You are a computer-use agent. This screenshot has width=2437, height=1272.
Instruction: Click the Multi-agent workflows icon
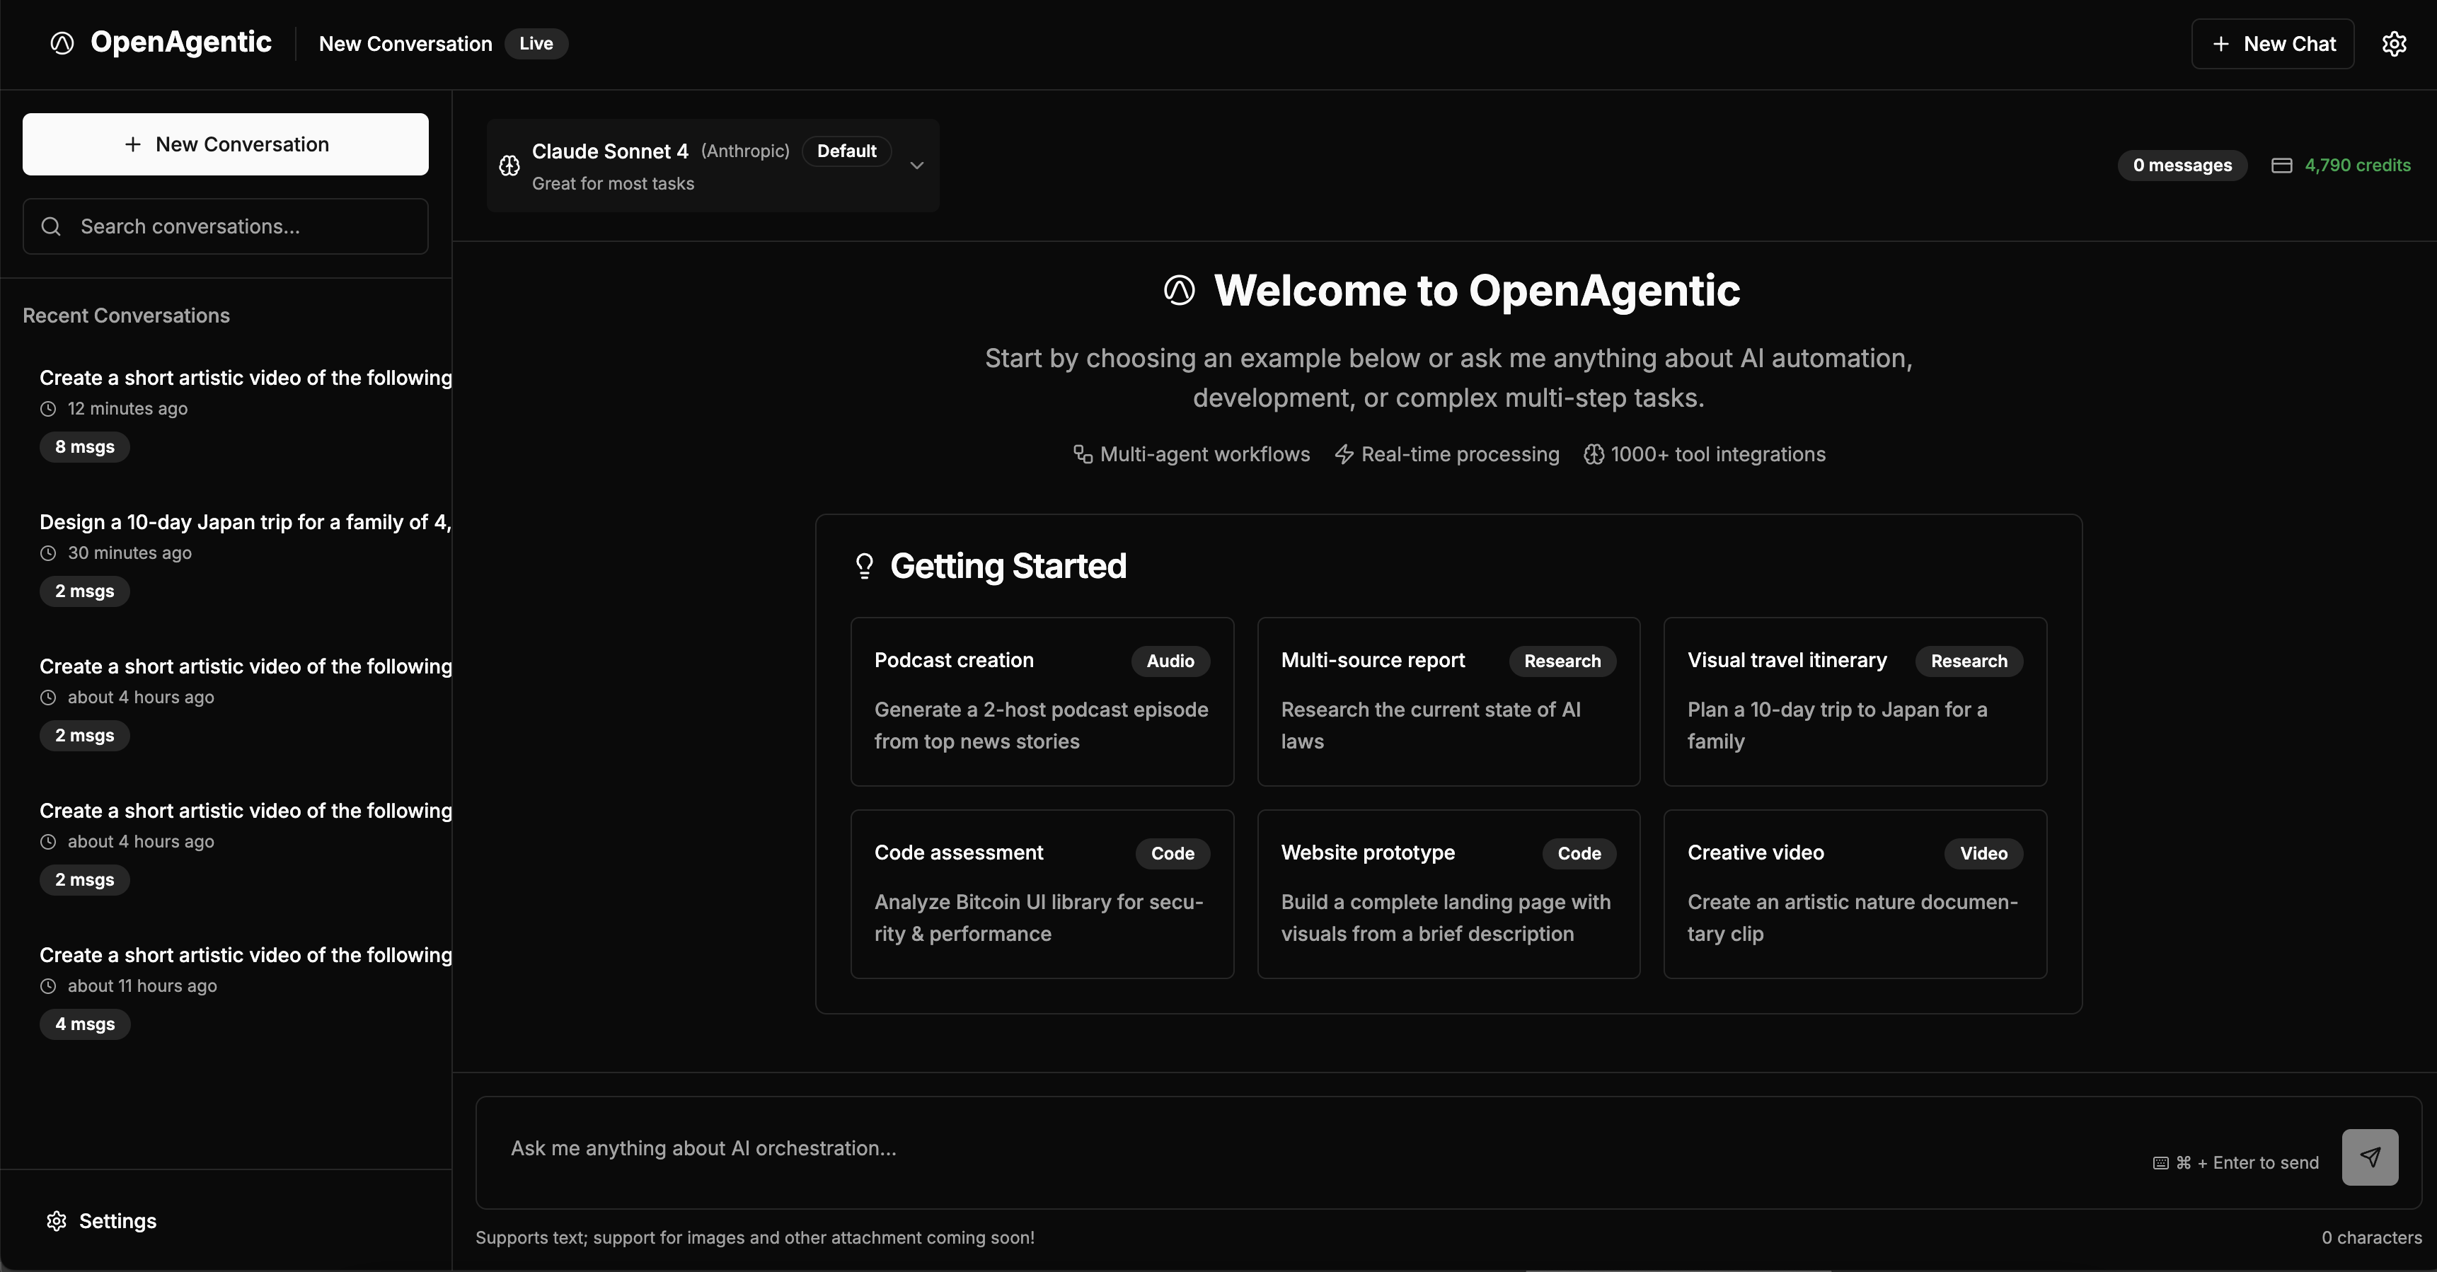pos(1082,455)
